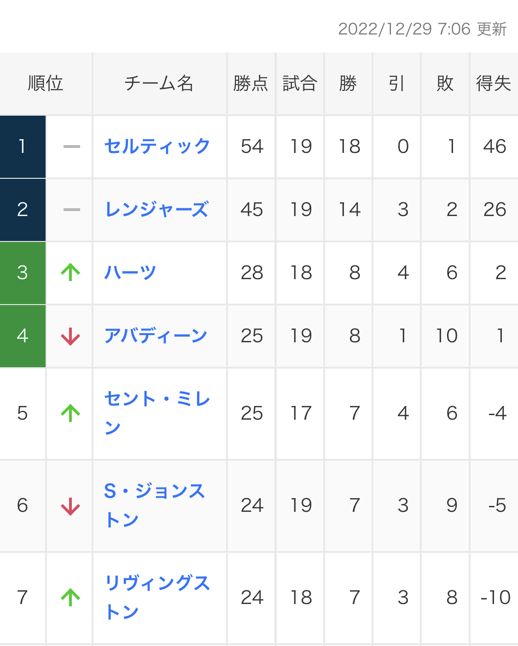Click the 順位 column header

(46, 83)
